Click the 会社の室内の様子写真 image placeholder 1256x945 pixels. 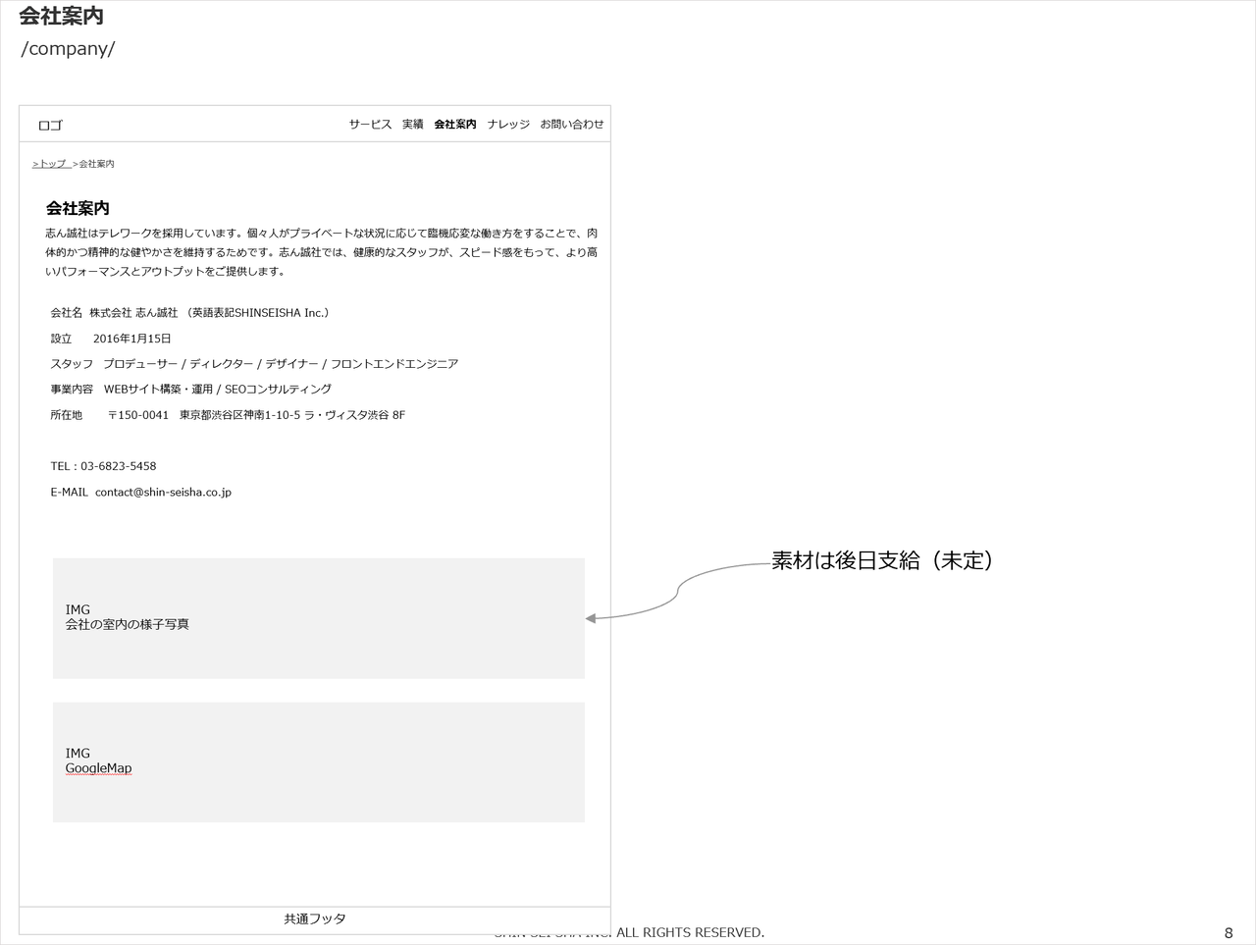(319, 618)
